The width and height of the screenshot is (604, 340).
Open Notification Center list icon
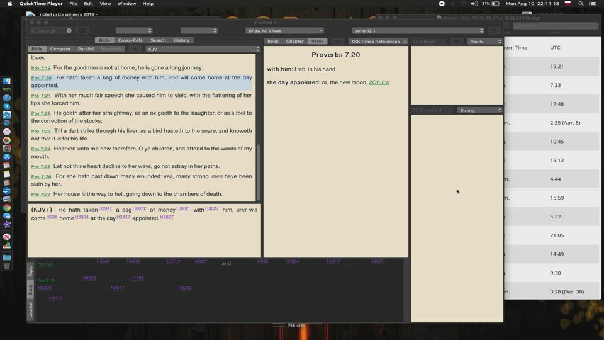coord(595,4)
